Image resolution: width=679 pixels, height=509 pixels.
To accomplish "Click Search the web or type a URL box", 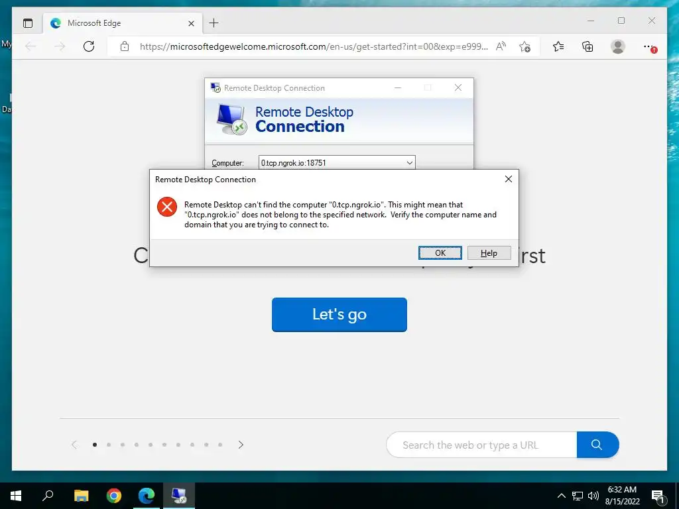I will click(481, 445).
